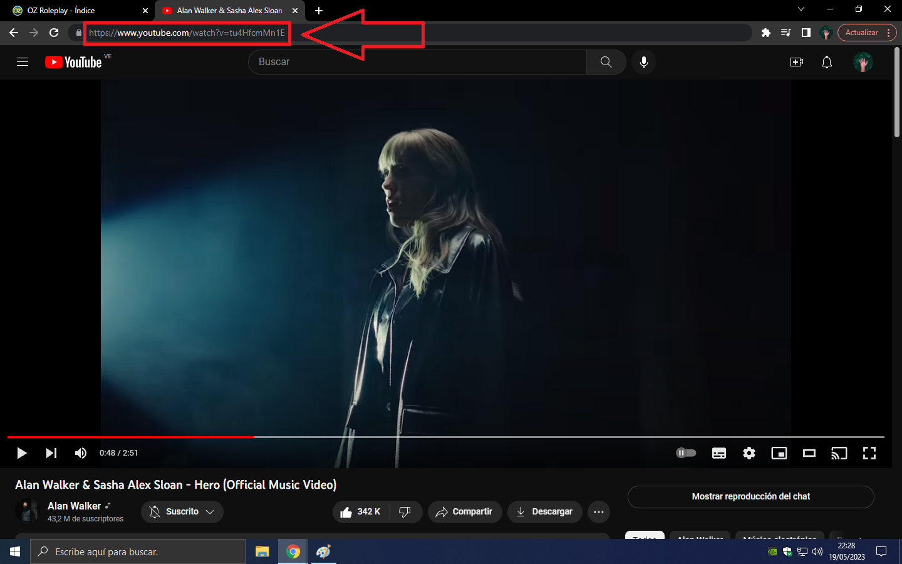Click the YouTube search magnifier button
The height and width of the screenshot is (564, 902).
606,62
